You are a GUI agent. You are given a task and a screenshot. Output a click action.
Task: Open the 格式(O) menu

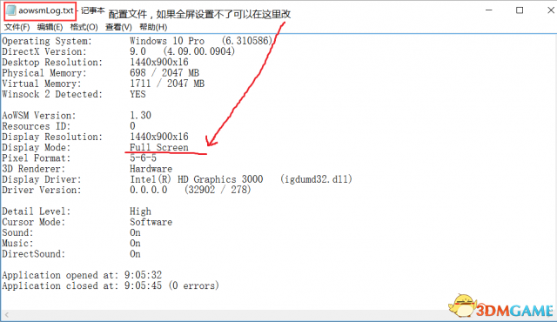point(84,27)
